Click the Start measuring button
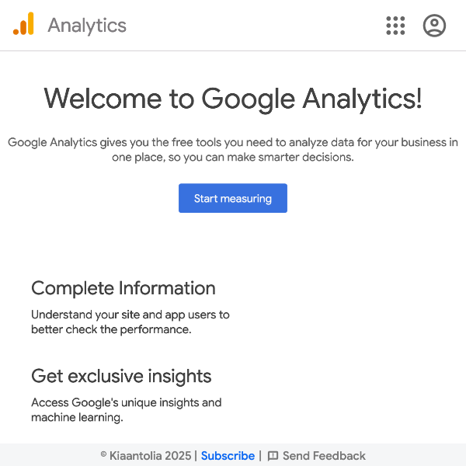This screenshot has width=466, height=466. pos(233,198)
